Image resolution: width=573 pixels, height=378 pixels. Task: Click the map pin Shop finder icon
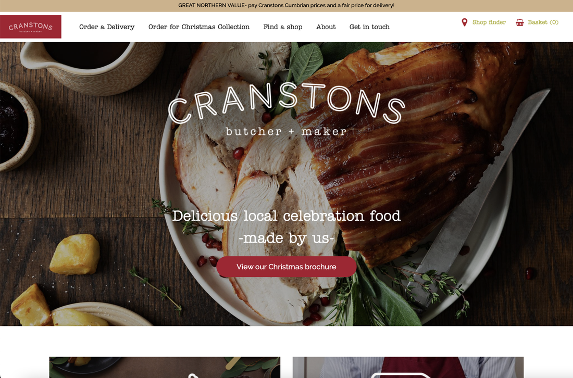point(464,22)
